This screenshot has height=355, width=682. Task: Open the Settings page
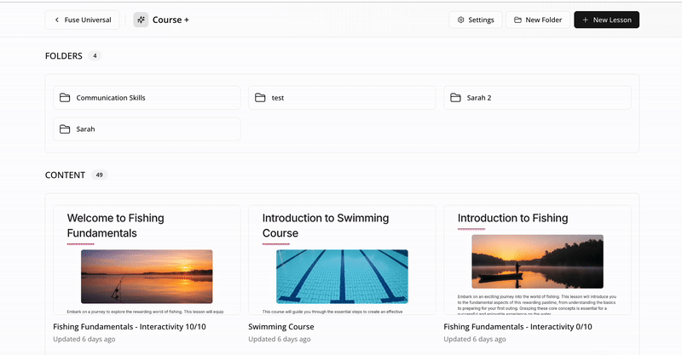pyautogui.click(x=476, y=20)
